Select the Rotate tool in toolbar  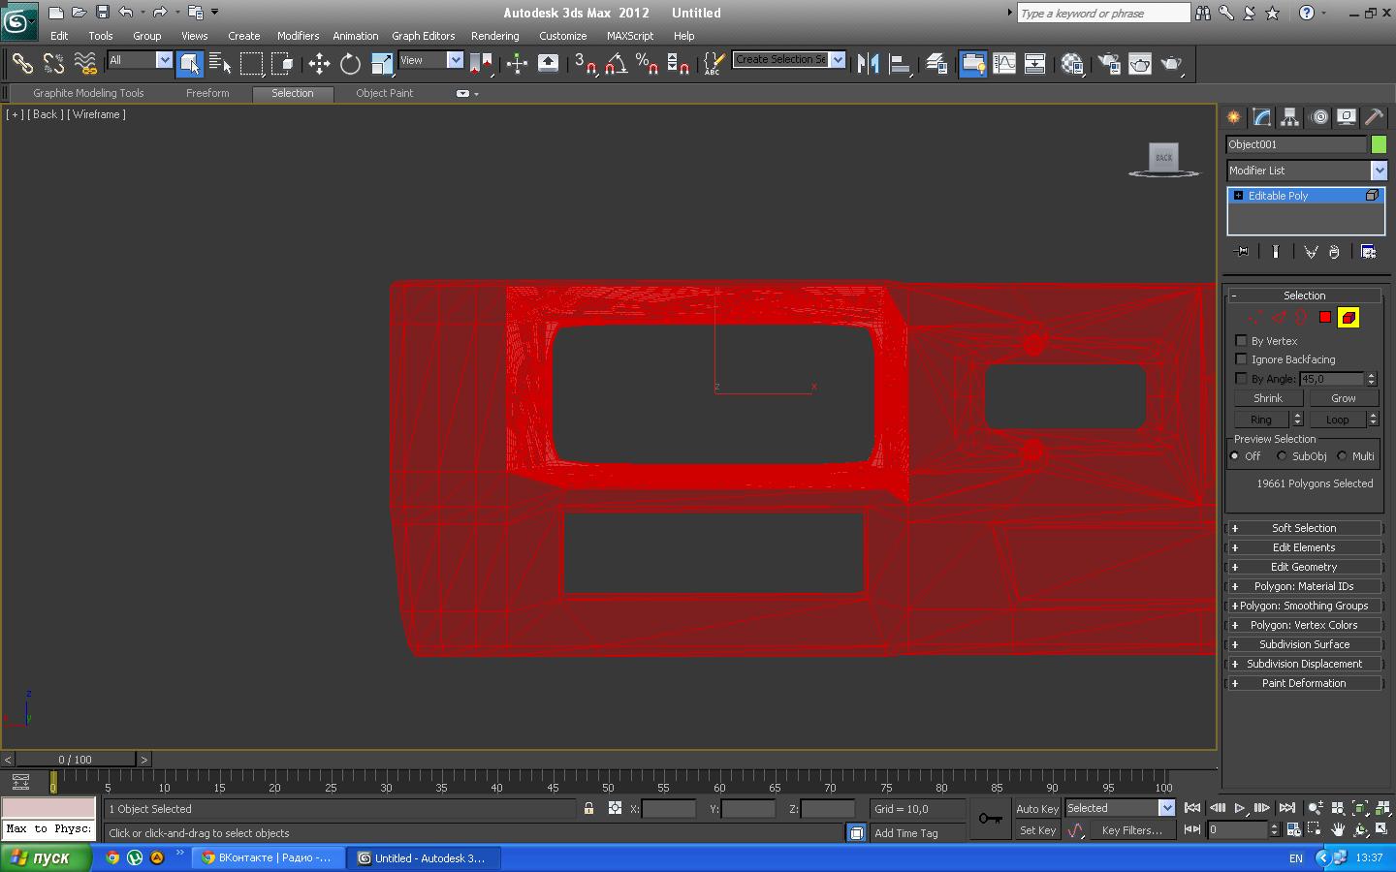350,64
